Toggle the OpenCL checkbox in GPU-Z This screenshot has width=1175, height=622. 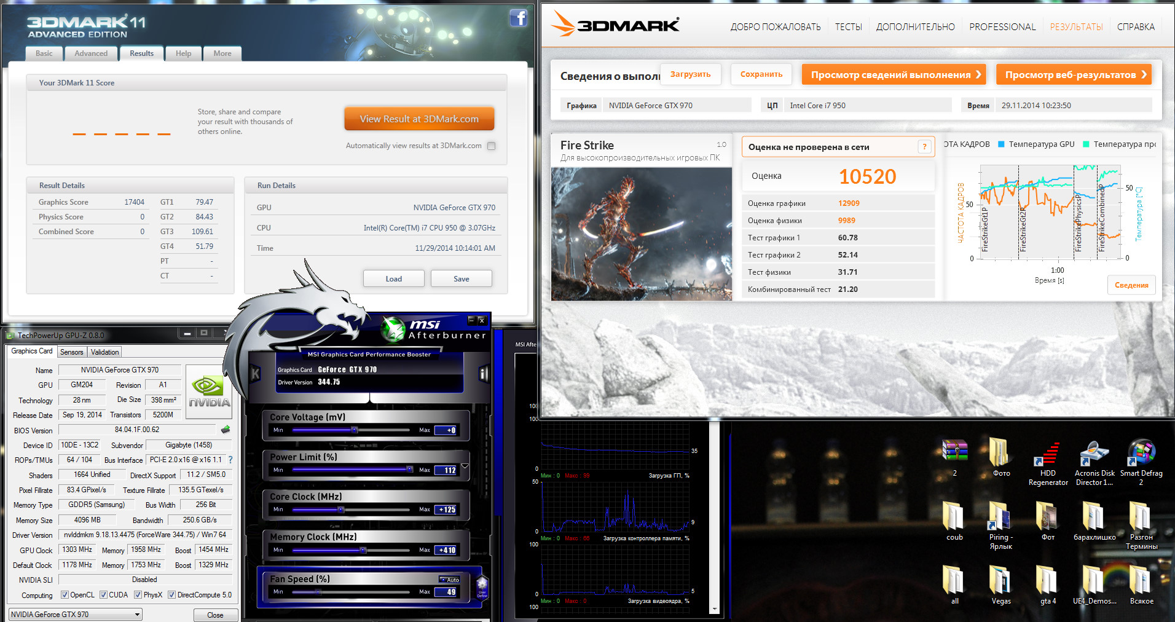click(x=65, y=595)
